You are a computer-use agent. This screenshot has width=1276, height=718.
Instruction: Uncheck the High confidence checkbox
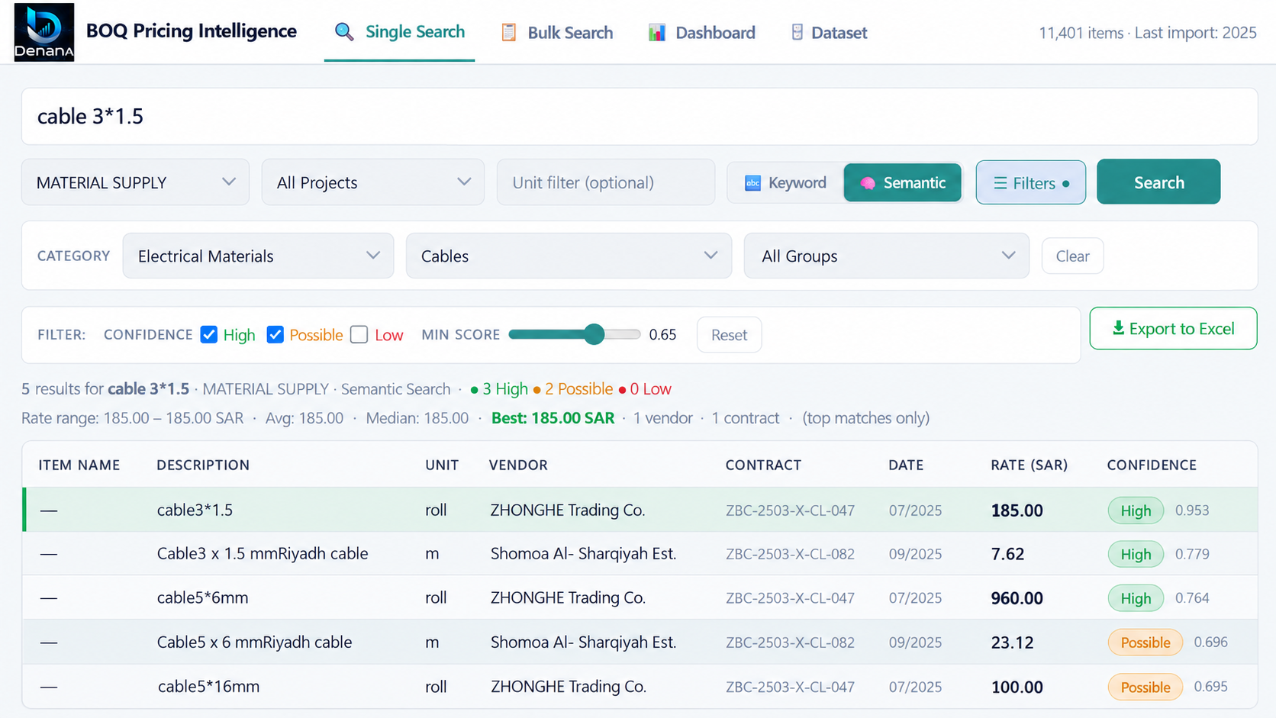click(208, 334)
